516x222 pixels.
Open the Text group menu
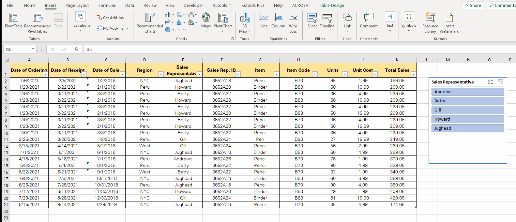[390, 22]
